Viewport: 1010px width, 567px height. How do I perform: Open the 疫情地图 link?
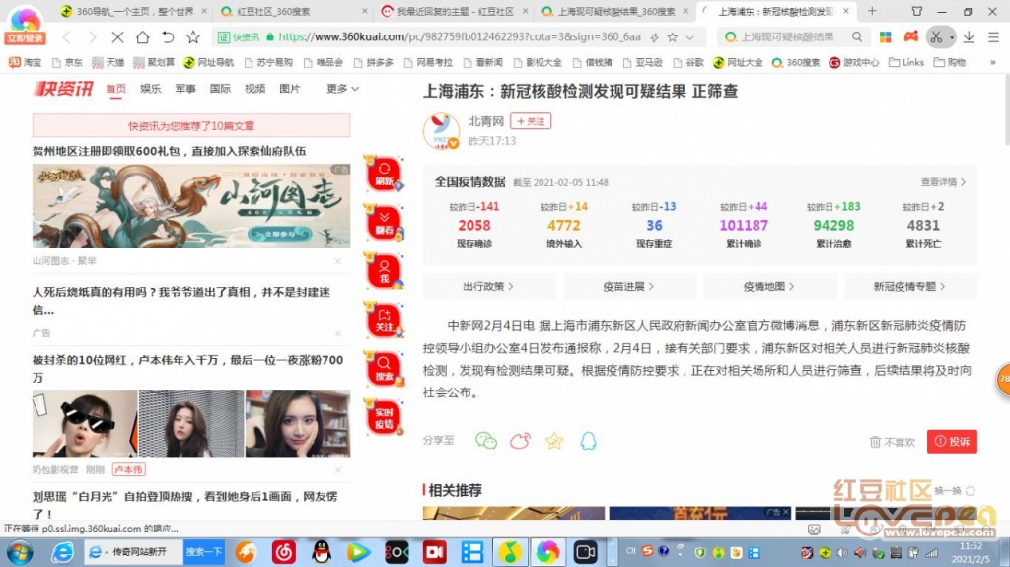(x=769, y=286)
